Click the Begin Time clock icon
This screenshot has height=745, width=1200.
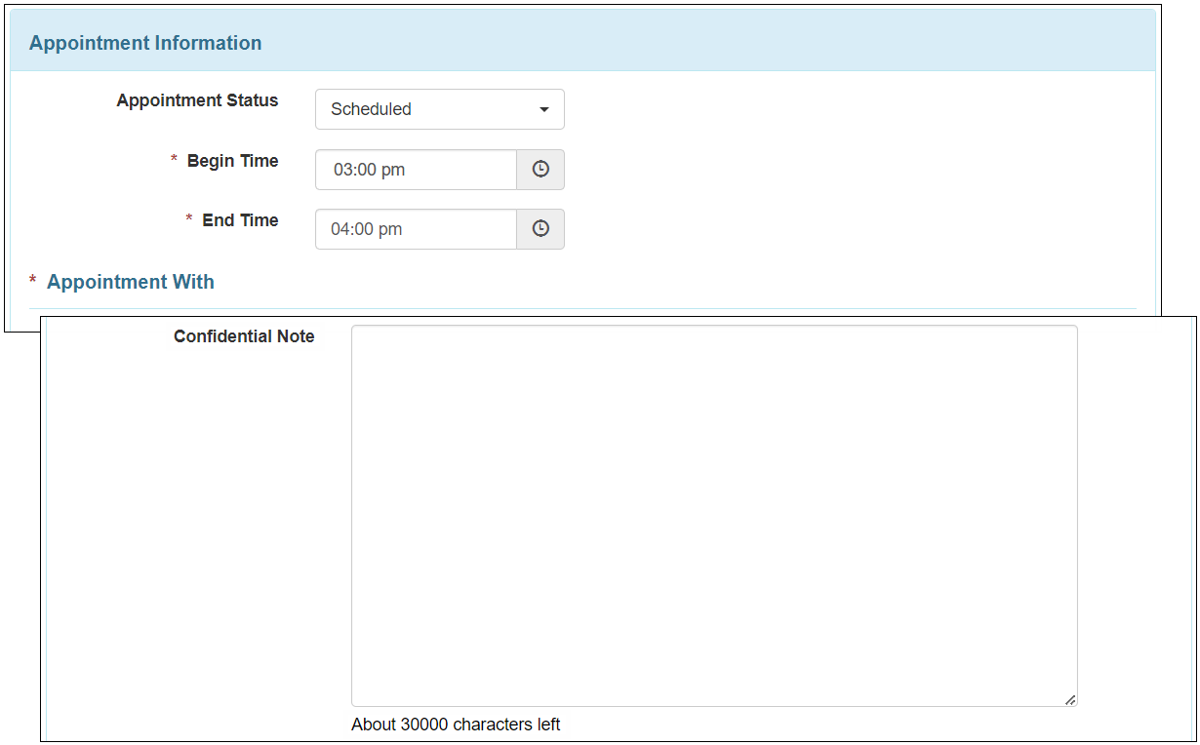[x=540, y=170]
